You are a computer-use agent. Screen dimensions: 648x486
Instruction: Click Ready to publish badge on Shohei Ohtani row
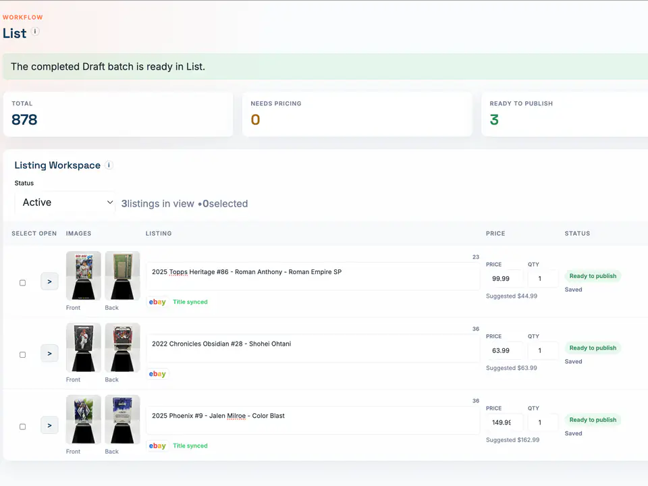[x=593, y=348]
